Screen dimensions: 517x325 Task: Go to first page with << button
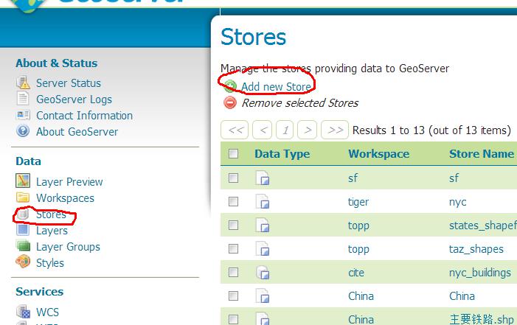[235, 130]
